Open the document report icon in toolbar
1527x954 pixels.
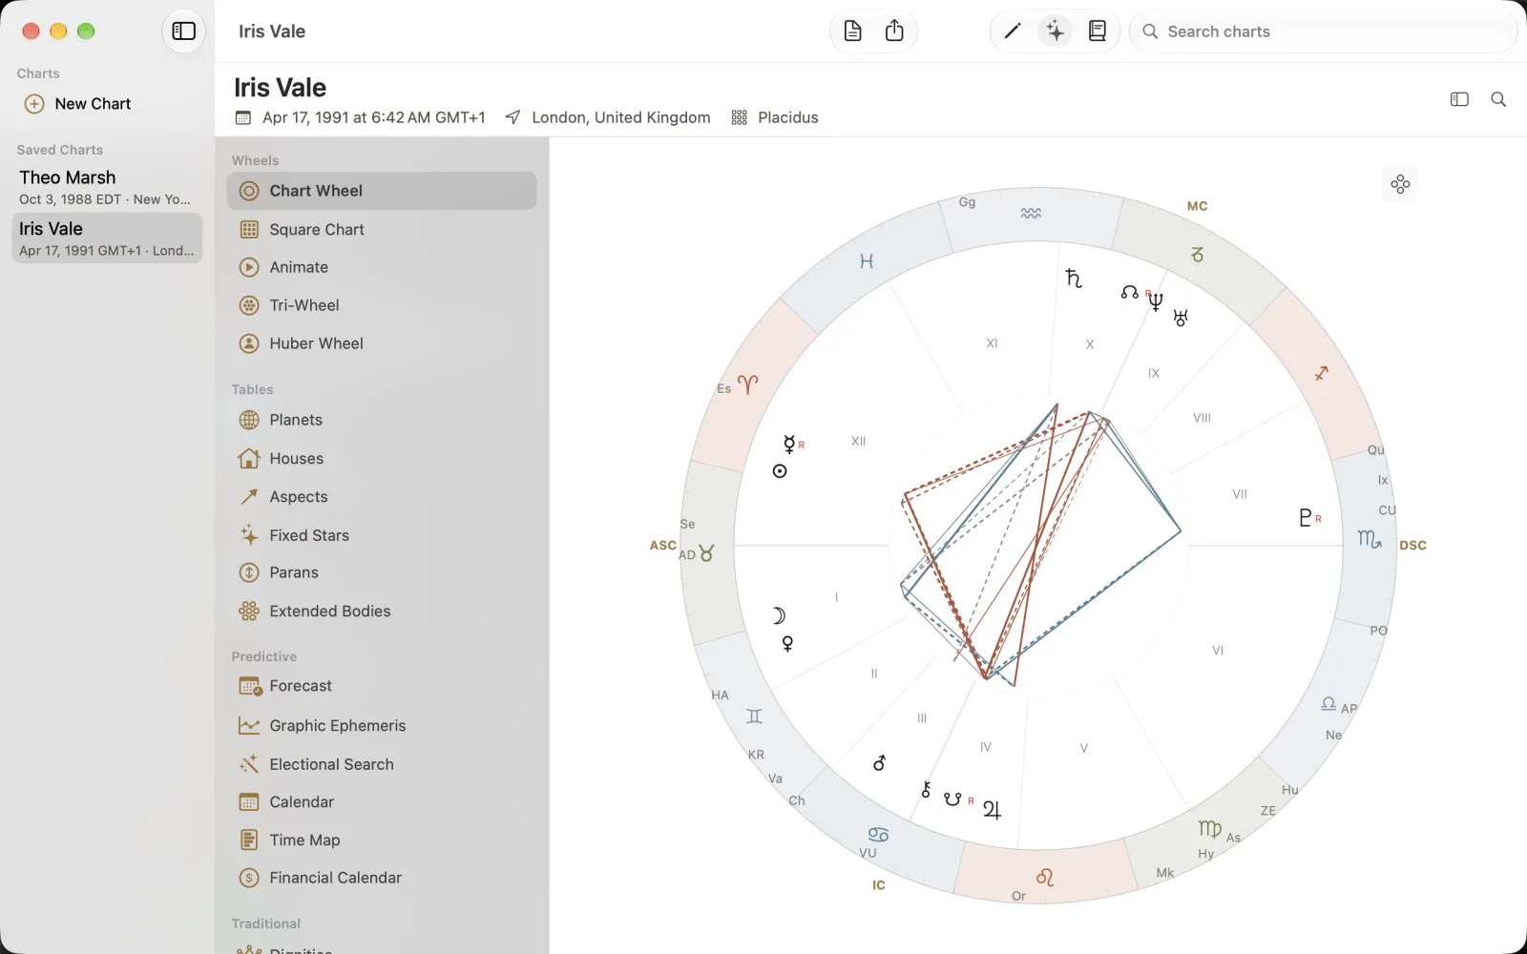[x=853, y=31]
